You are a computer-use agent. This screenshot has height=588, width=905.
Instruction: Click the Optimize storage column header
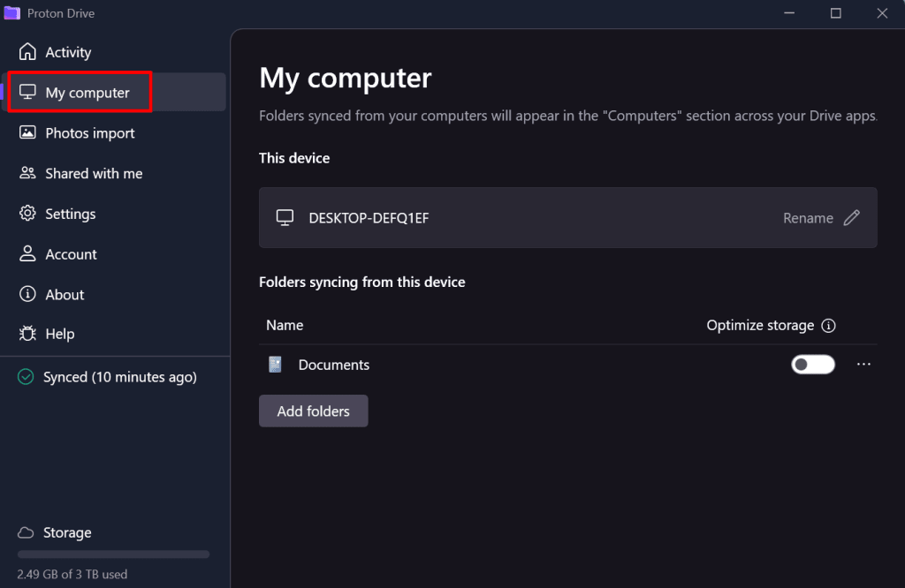760,326
